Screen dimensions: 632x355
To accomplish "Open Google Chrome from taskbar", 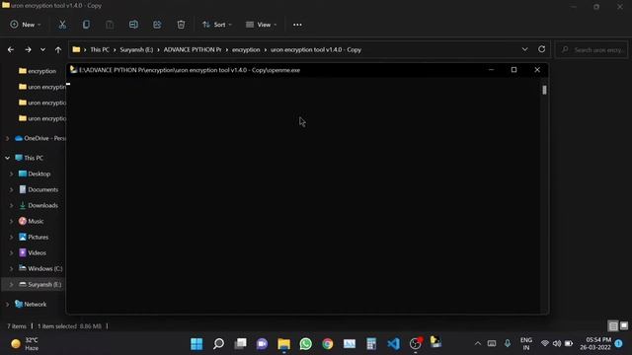I will coord(328,344).
